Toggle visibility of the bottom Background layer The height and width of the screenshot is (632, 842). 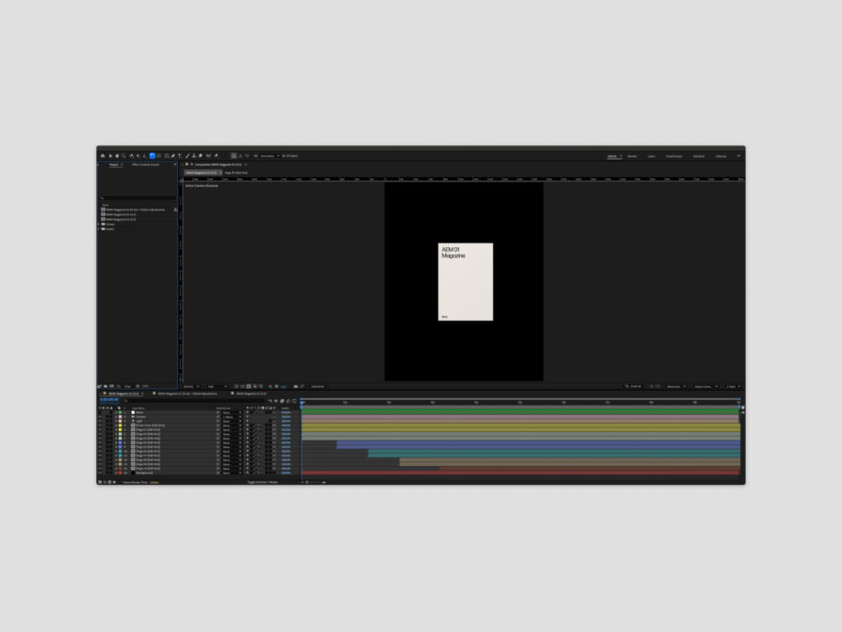(x=100, y=473)
